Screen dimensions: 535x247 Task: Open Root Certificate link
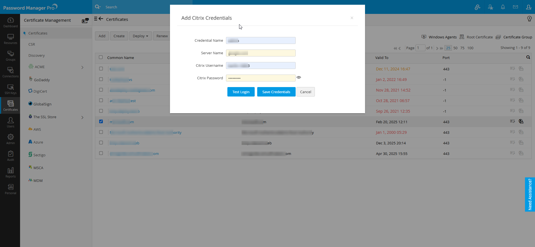coord(480,37)
